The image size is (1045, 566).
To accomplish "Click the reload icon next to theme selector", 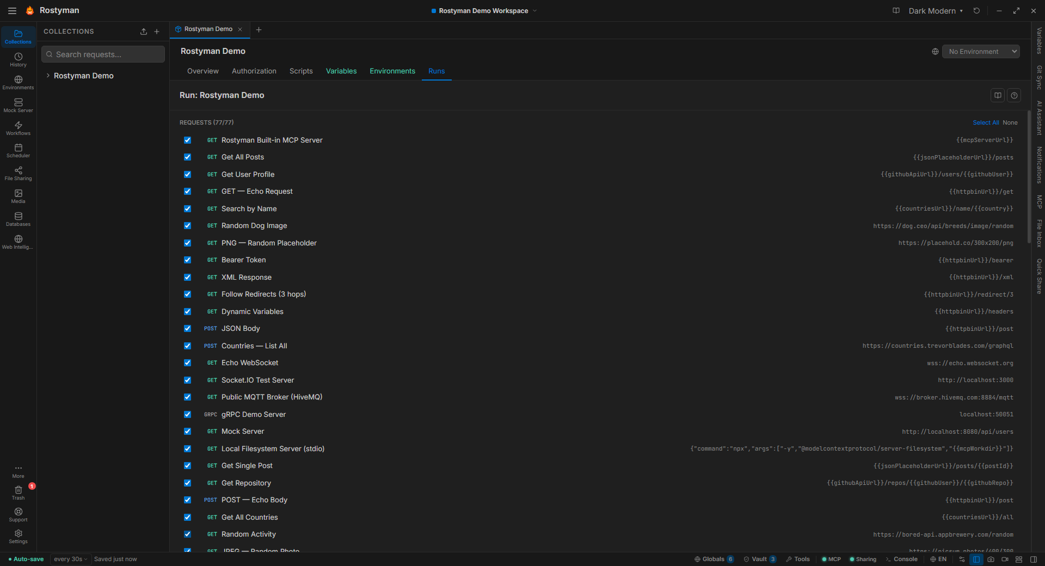I will click(976, 10).
